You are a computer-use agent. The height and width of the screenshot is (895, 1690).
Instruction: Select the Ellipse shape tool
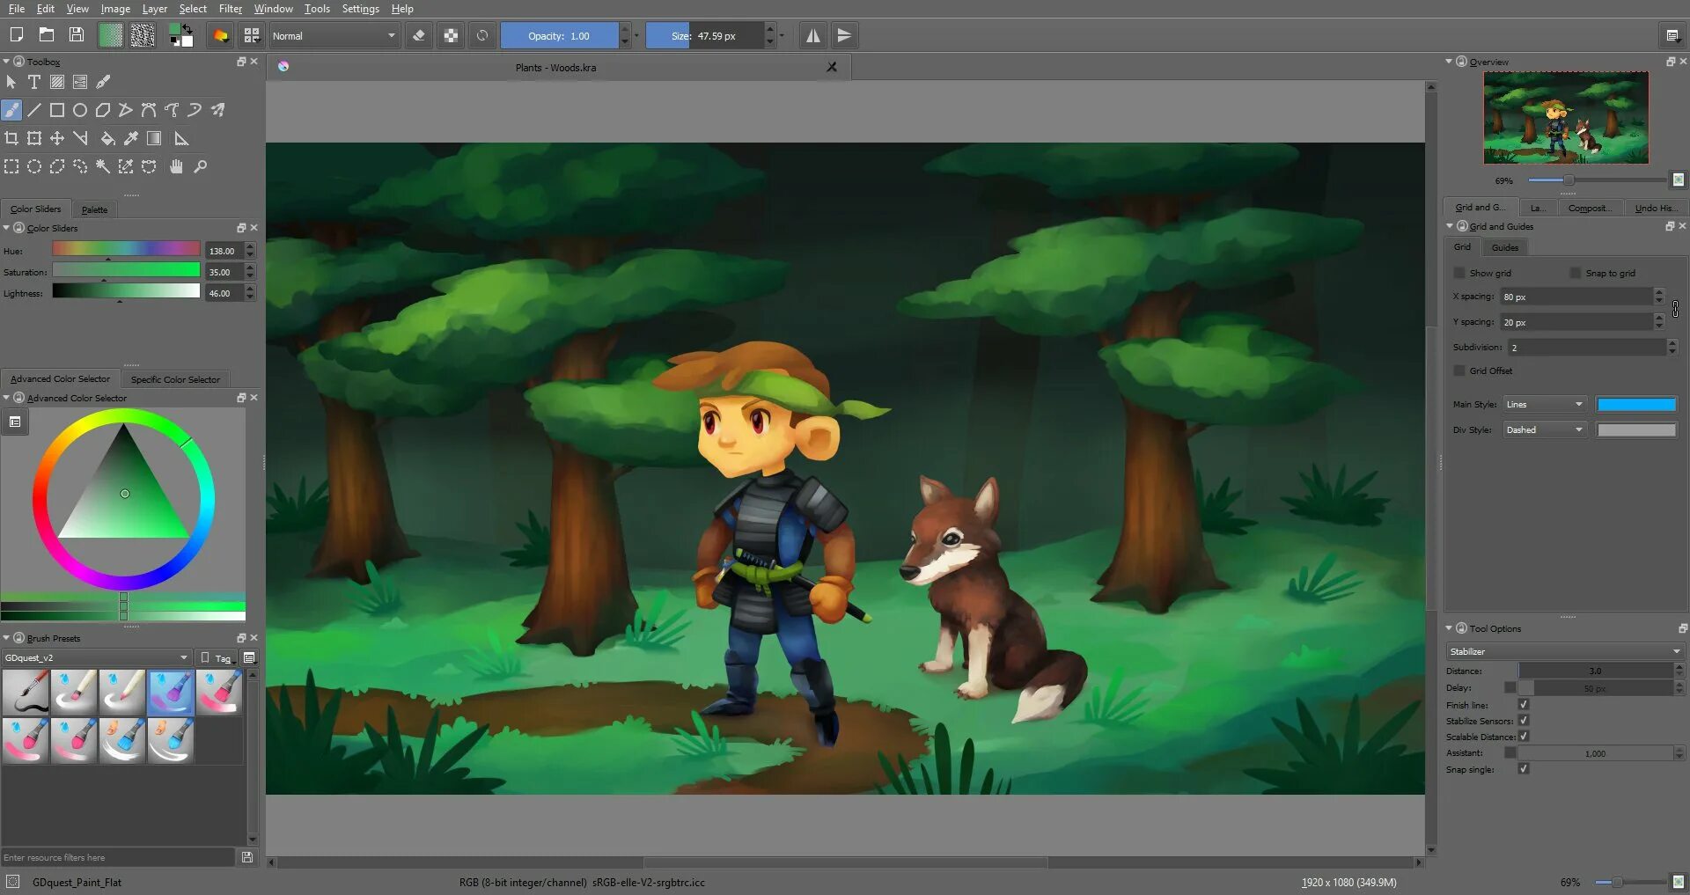[80, 110]
